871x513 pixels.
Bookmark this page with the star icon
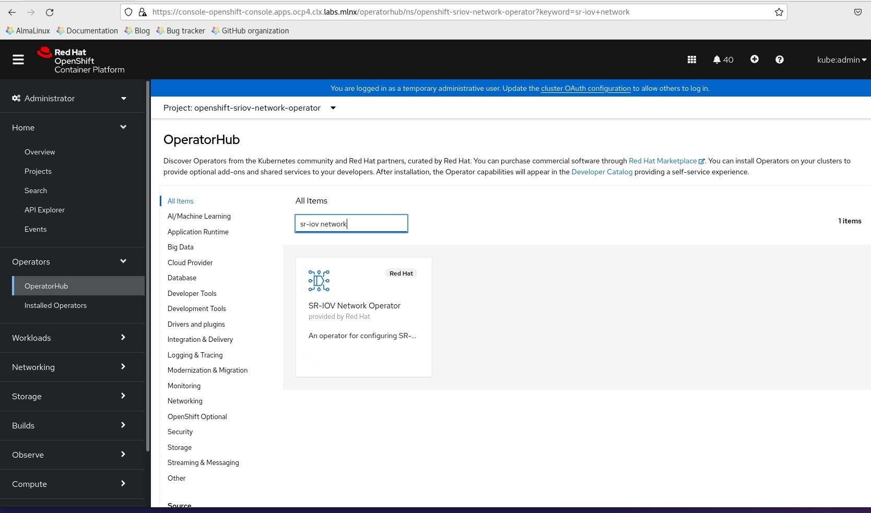[x=779, y=12]
